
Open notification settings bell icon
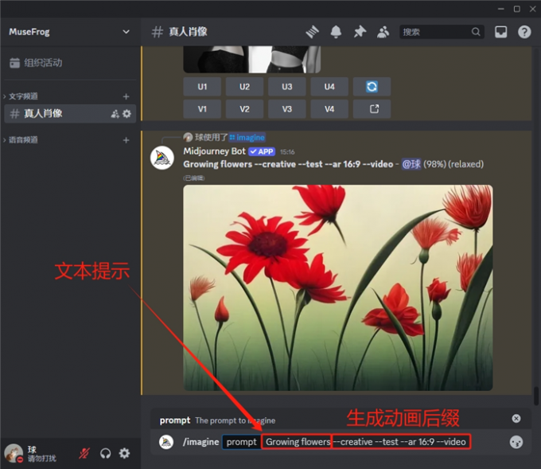(x=336, y=32)
